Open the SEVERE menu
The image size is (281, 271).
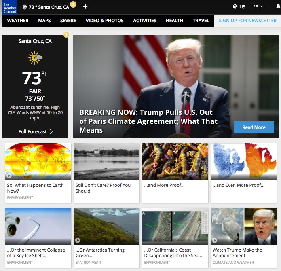click(68, 21)
